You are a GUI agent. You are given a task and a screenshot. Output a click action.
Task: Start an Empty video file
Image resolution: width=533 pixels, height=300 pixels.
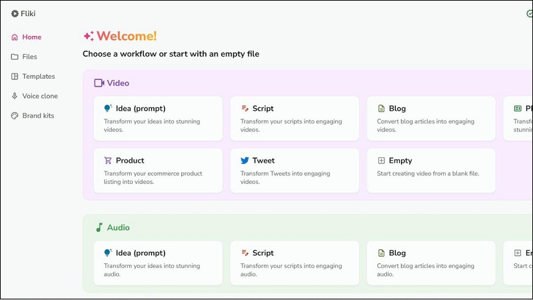tap(431, 171)
